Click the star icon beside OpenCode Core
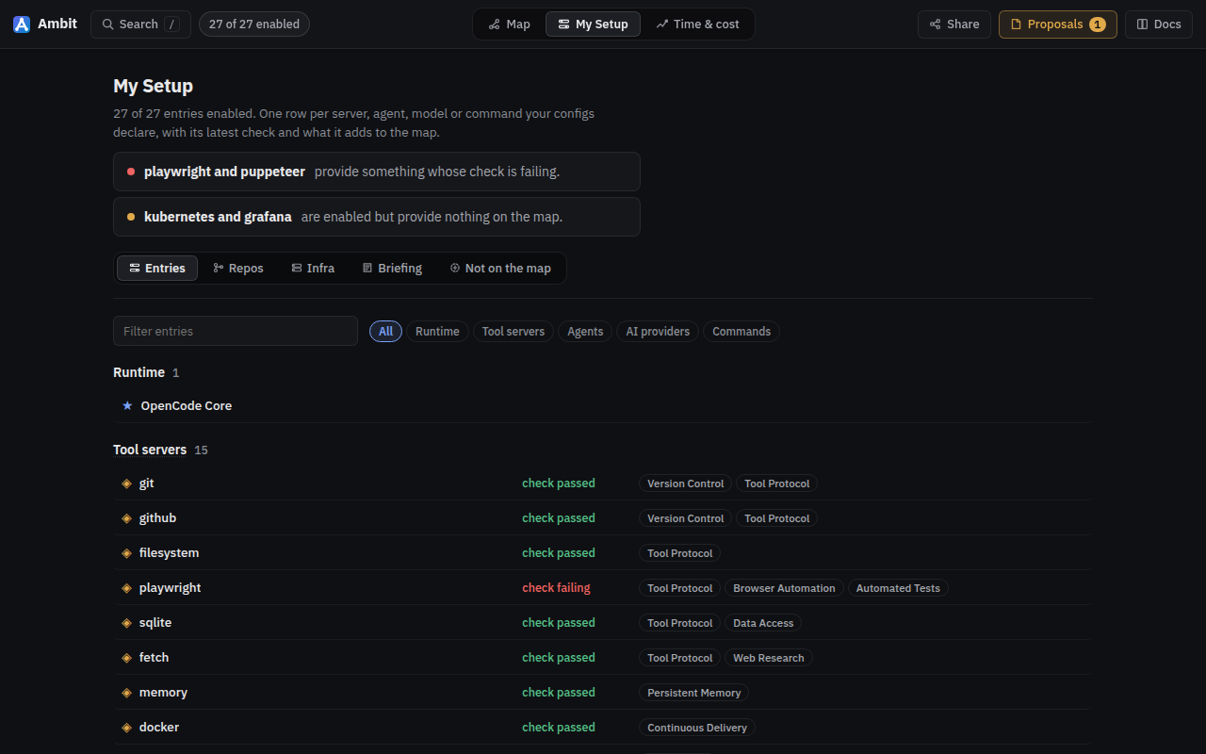 click(x=127, y=405)
